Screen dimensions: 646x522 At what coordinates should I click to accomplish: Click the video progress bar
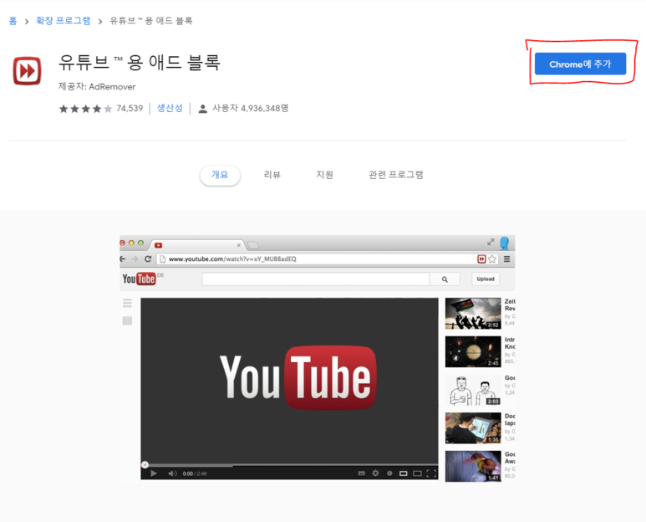click(290, 465)
